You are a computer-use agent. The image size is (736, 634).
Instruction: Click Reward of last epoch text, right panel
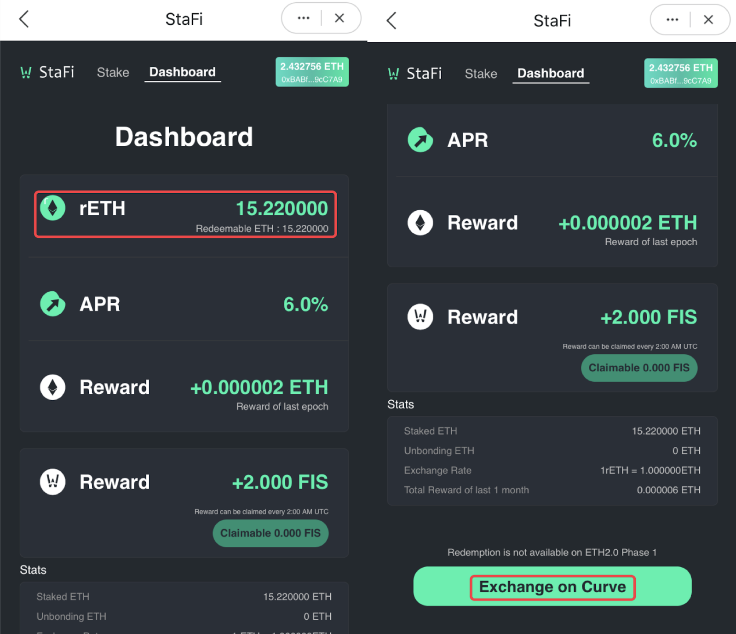[x=651, y=242]
